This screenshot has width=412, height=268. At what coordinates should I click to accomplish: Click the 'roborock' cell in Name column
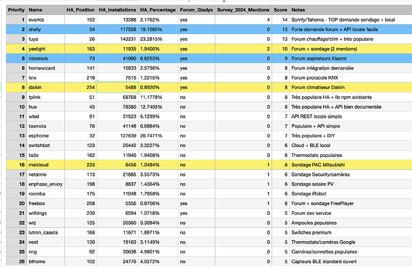[45, 58]
